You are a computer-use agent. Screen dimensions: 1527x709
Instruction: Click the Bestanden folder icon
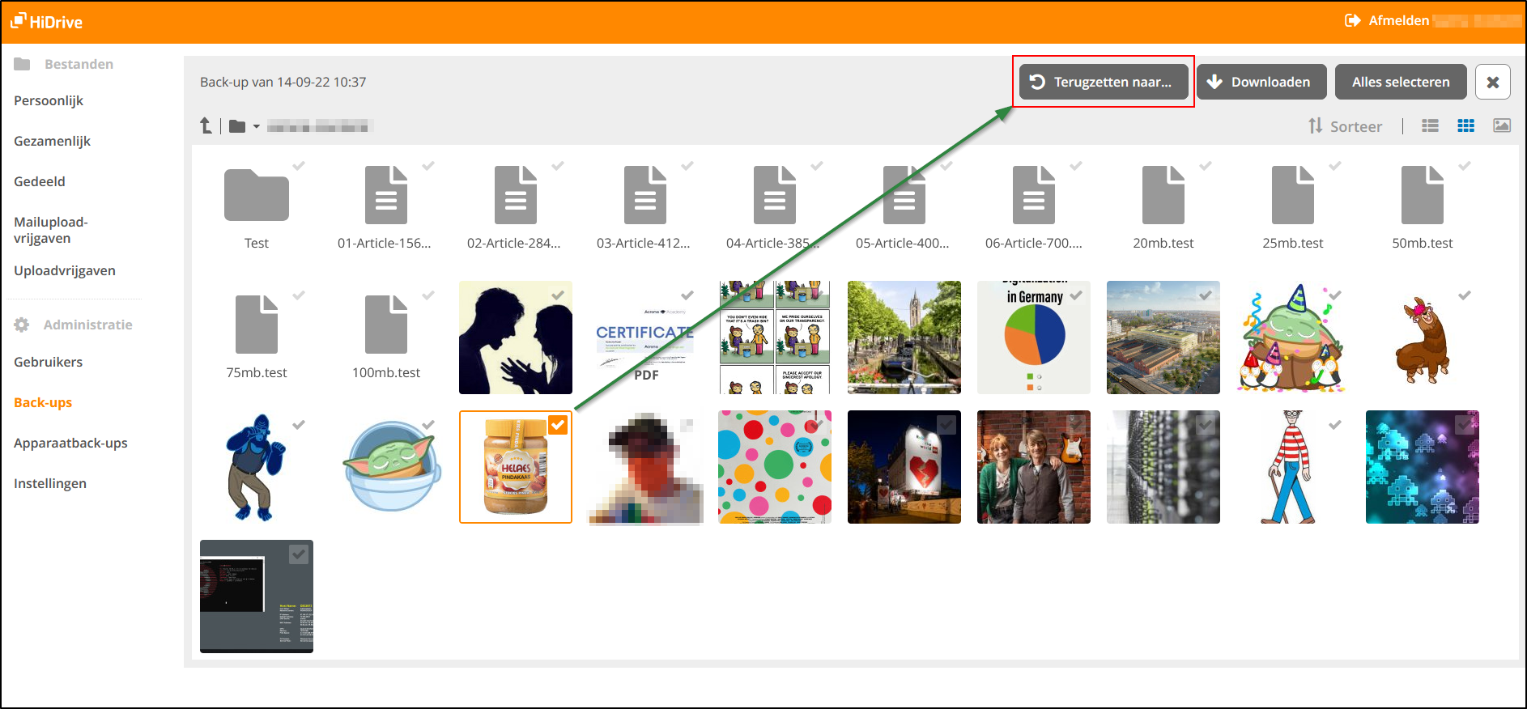(22, 64)
